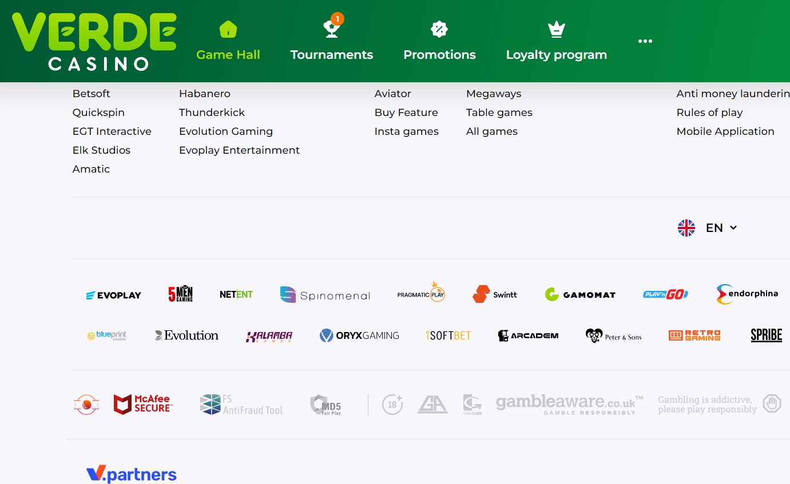Screen dimensions: 790x484
Task: Open the Table games category link
Action: (499, 113)
